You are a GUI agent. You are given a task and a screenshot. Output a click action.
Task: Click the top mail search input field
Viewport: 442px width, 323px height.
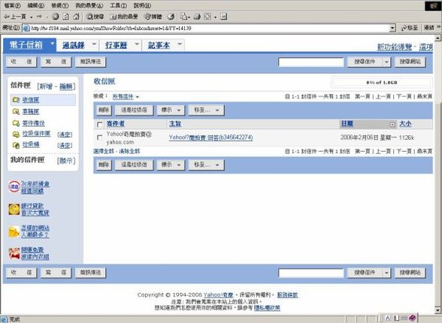pyautogui.click(x=311, y=62)
